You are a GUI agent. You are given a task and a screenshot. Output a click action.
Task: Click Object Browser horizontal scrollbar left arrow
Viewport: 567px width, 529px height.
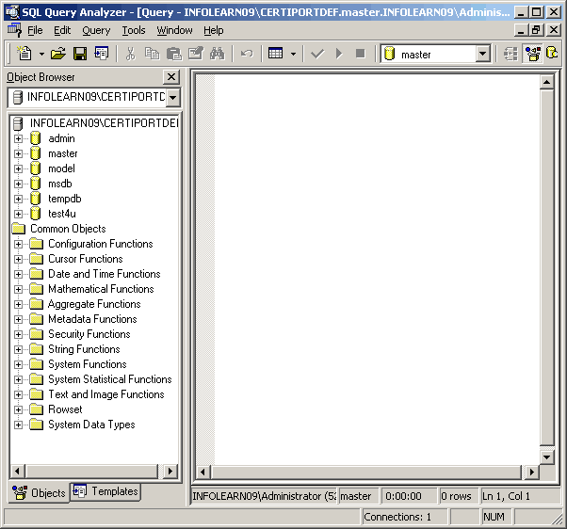tap(17, 472)
